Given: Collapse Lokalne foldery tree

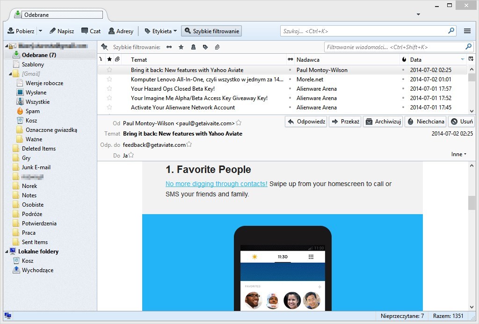Looking at the screenshot, I should pyautogui.click(x=7, y=252).
